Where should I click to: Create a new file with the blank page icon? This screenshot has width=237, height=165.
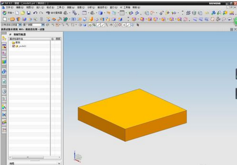click(17, 13)
